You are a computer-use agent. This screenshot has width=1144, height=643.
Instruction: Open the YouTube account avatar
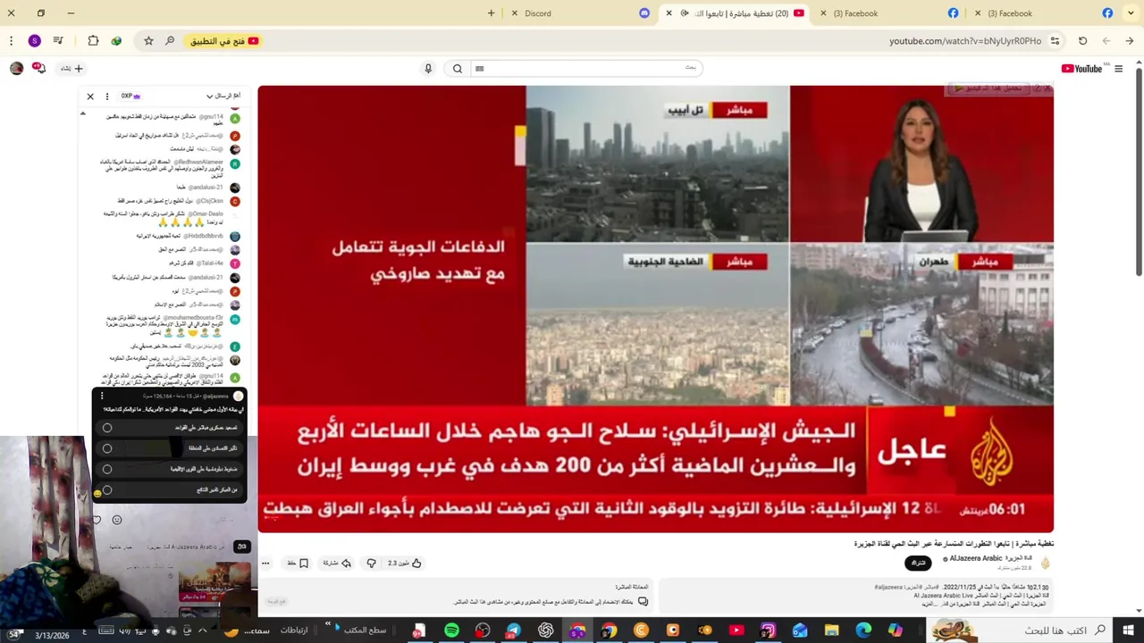point(16,69)
